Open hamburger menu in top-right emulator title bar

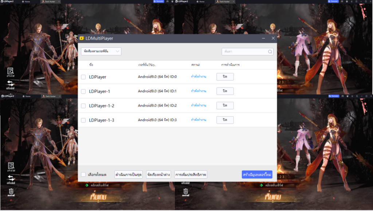coord(352,1)
